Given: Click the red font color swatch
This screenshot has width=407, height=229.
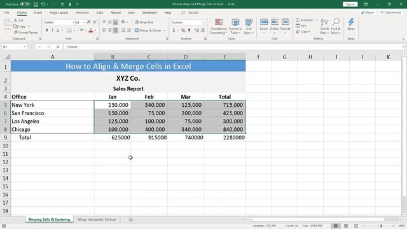Looking at the screenshot, I should click(91, 31).
